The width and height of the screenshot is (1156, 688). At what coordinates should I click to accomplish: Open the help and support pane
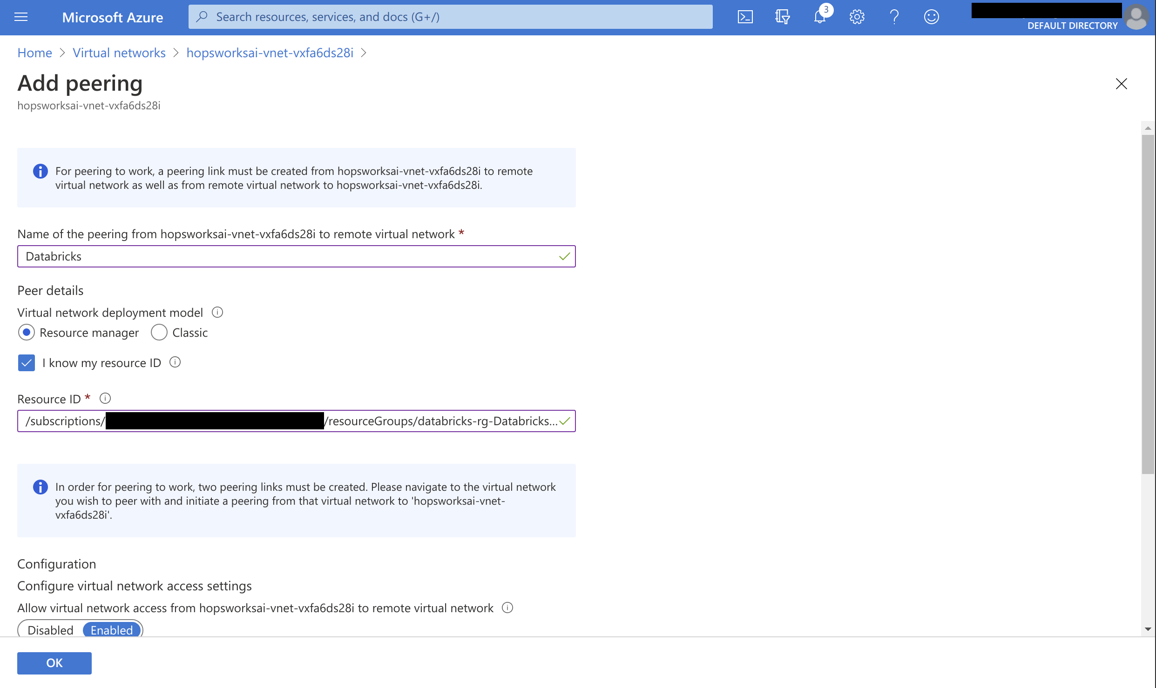[894, 17]
